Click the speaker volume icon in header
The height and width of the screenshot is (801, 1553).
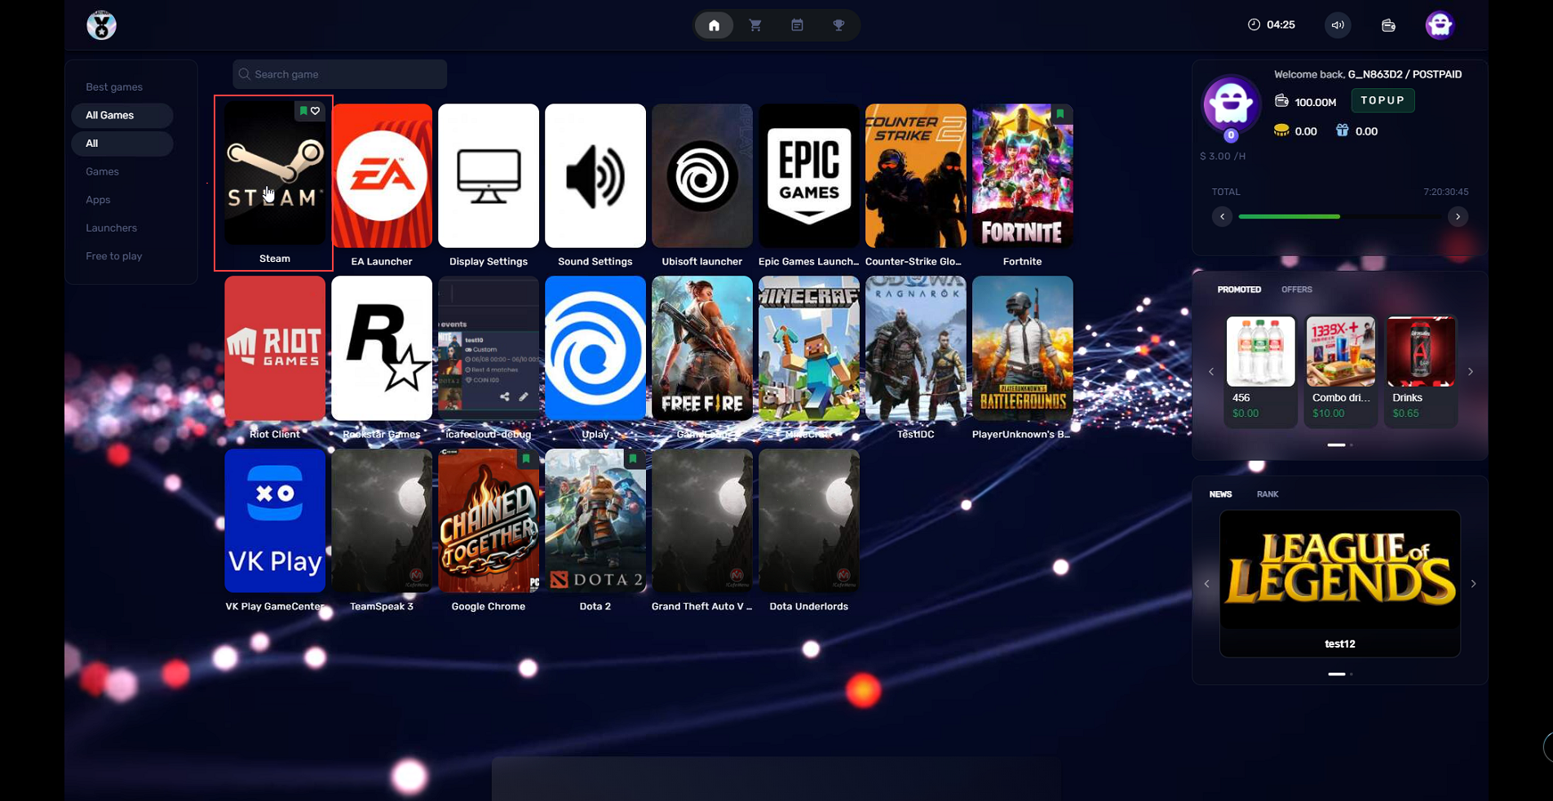click(1338, 25)
